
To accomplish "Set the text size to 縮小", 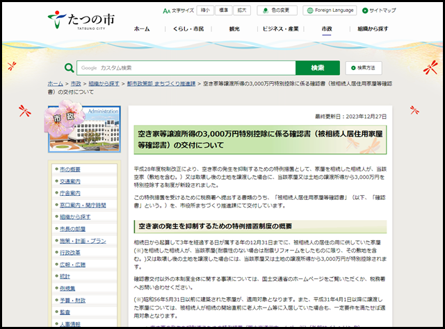I will (205, 10).
